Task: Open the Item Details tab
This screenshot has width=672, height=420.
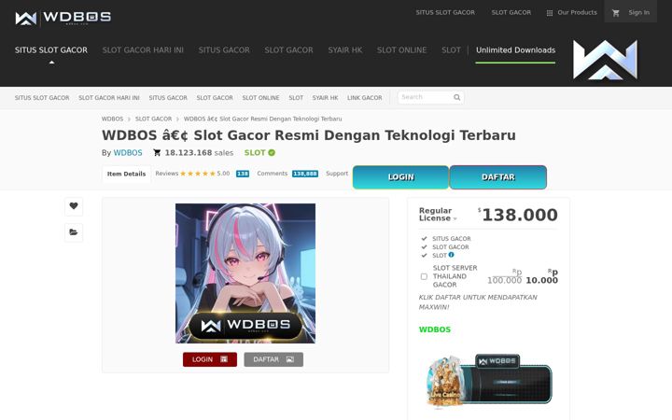Action: (126, 174)
